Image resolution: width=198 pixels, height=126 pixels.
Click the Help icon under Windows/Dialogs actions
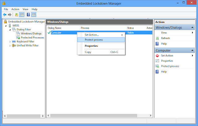pos(157,44)
